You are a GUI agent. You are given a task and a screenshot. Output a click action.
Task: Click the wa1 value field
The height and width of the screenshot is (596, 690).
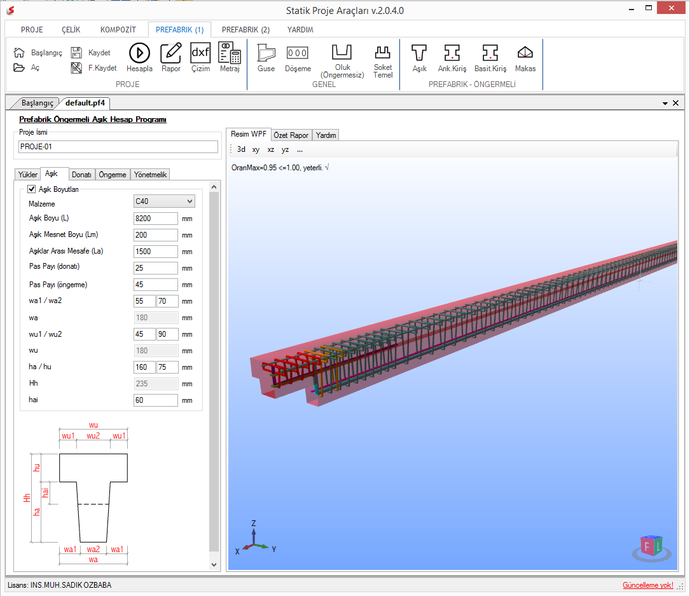tap(145, 301)
